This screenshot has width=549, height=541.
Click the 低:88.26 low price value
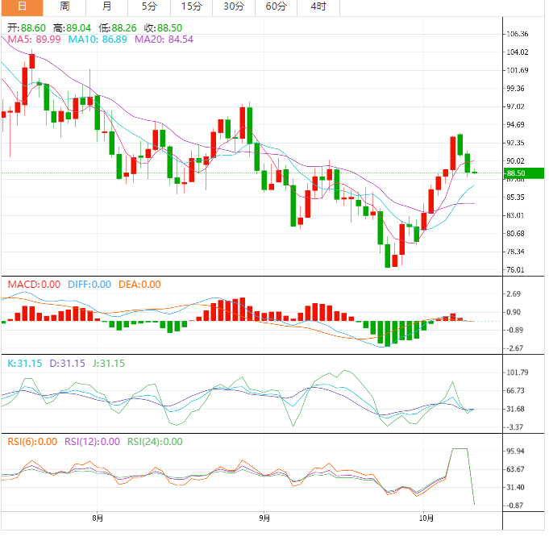pos(117,28)
